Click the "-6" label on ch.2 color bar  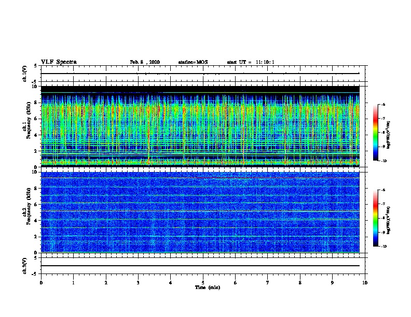pos(383,190)
